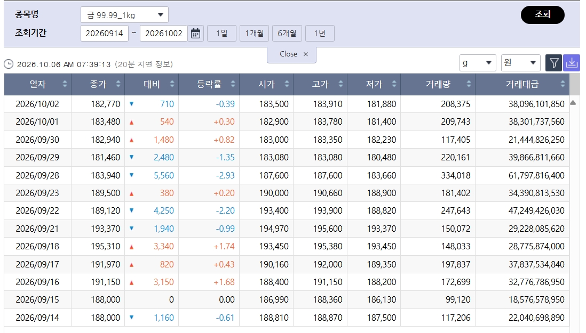Click the change rate +1.74

[224, 247]
